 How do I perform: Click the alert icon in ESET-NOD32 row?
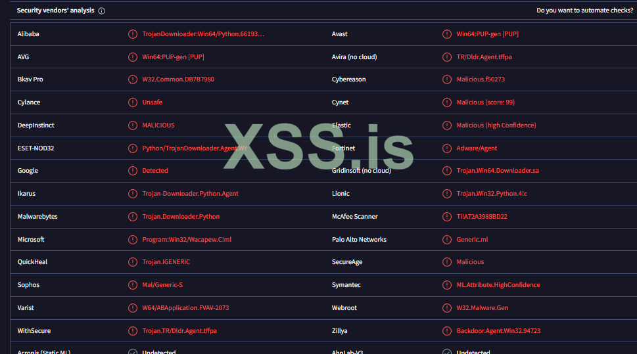132,148
